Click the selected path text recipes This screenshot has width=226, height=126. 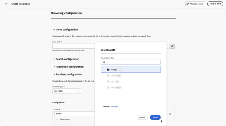(x=115, y=106)
